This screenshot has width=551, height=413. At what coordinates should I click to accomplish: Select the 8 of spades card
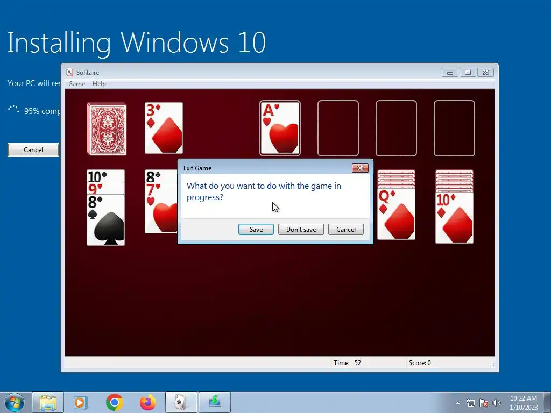pos(106,219)
